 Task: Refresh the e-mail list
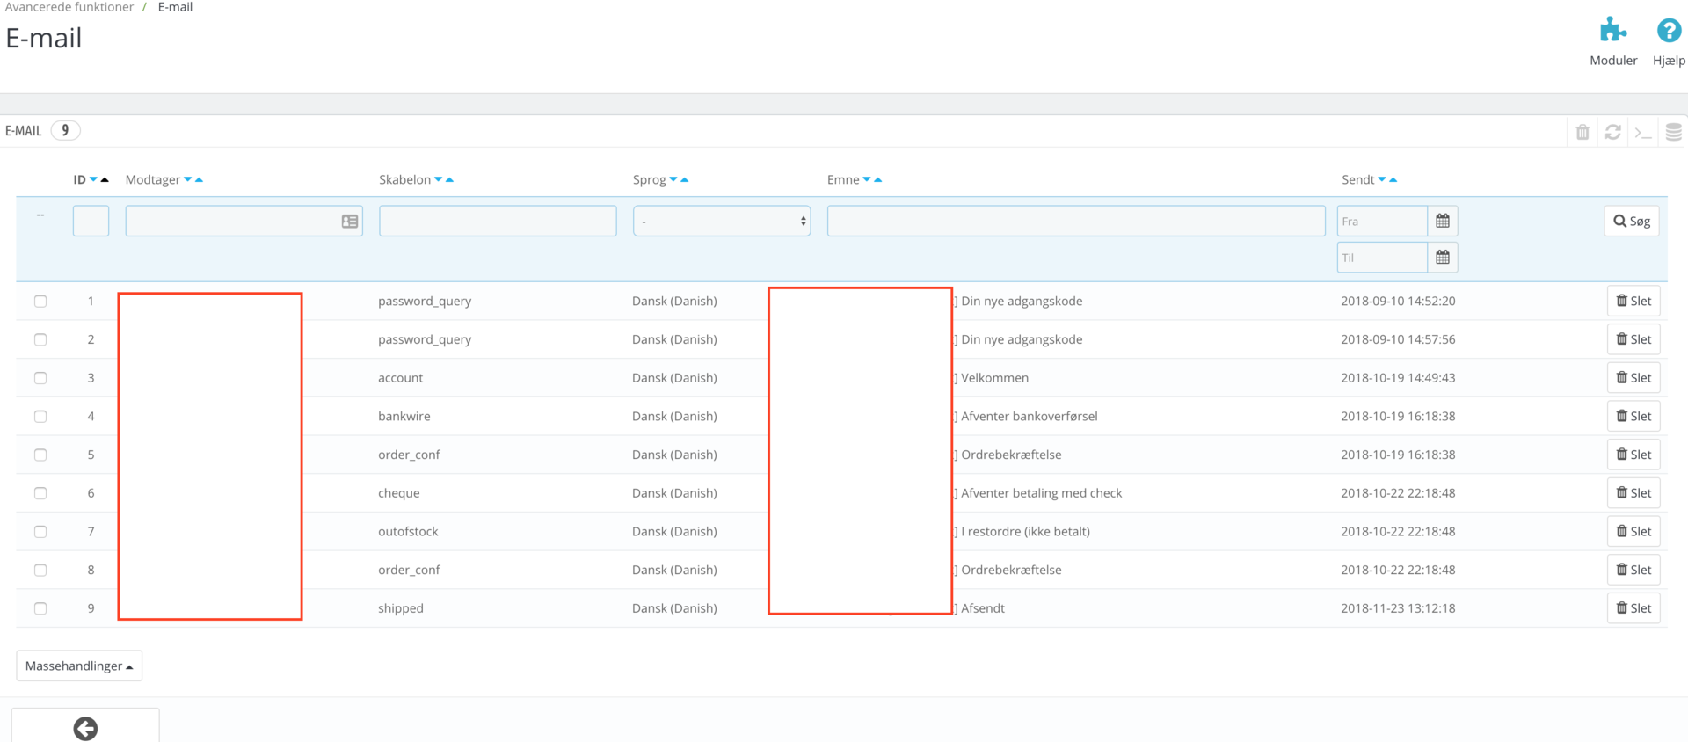coord(1612,132)
